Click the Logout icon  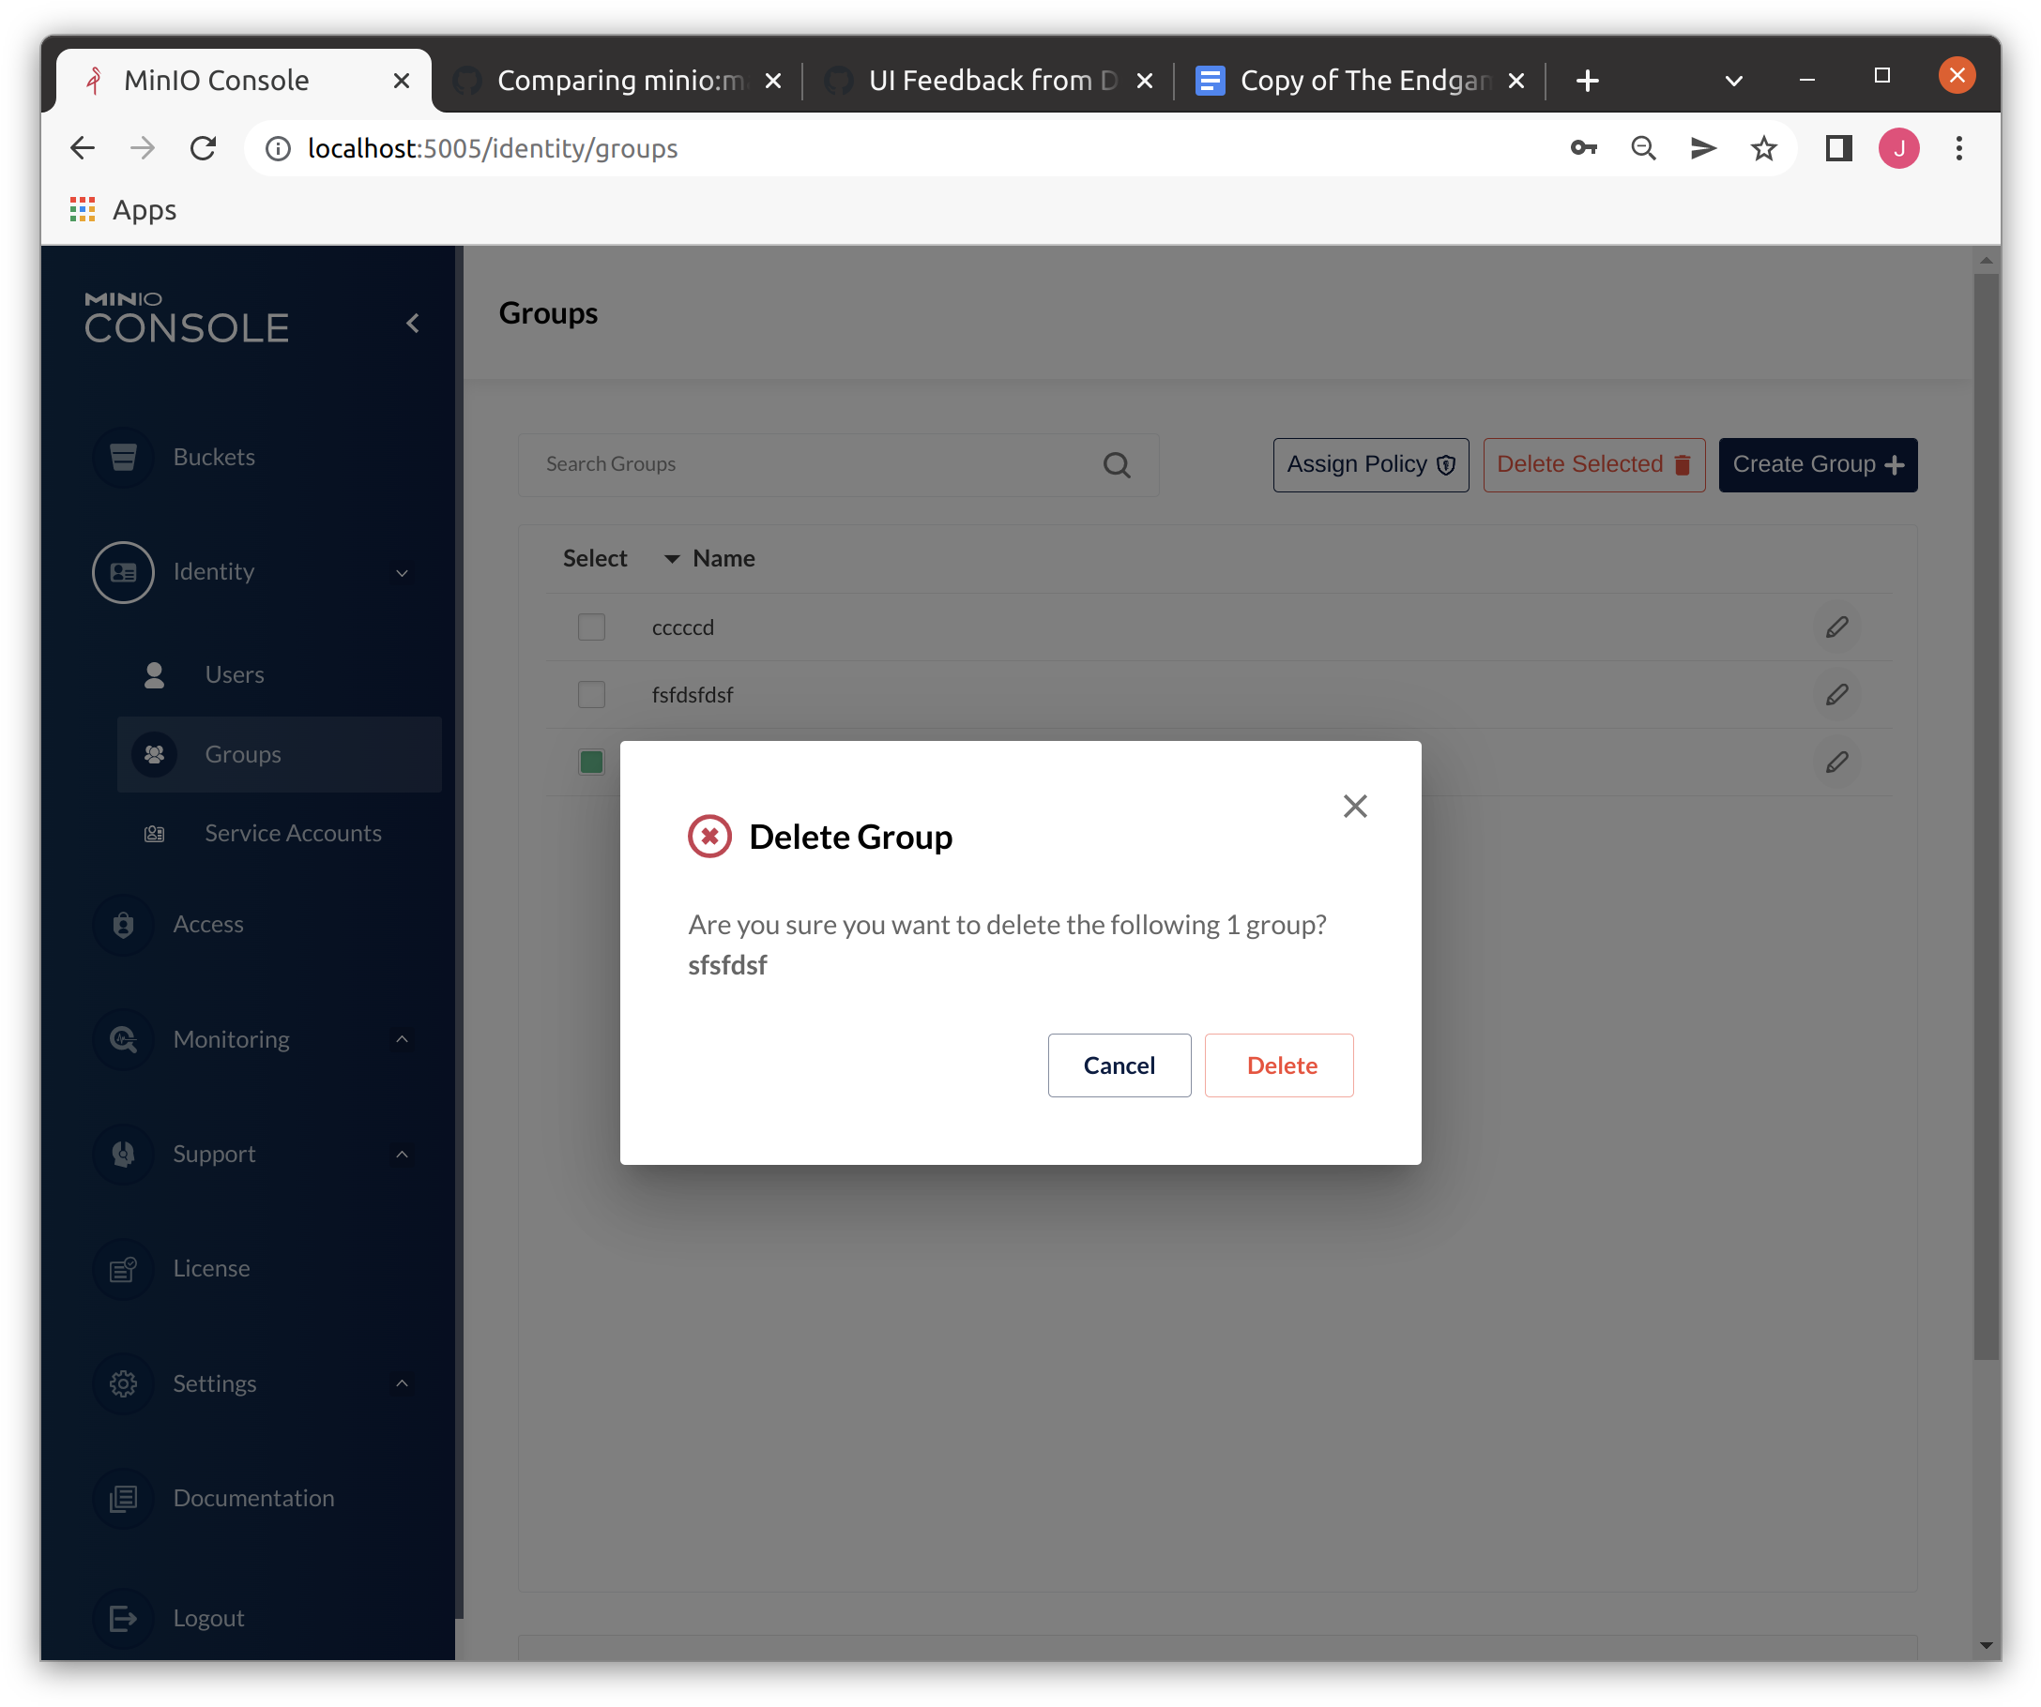click(122, 1618)
